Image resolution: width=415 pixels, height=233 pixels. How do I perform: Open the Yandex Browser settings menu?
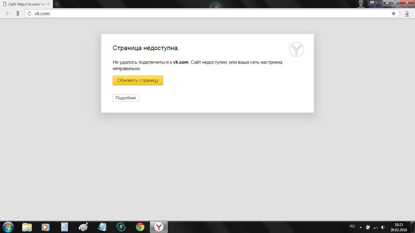click(x=372, y=3)
